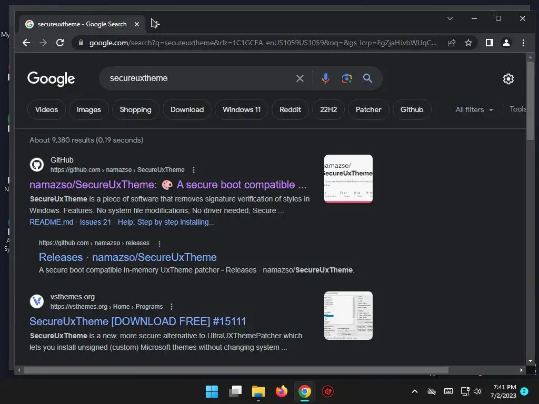The height and width of the screenshot is (404, 539).
Task: Open the touch keyboard tray icon
Action: coord(448,391)
